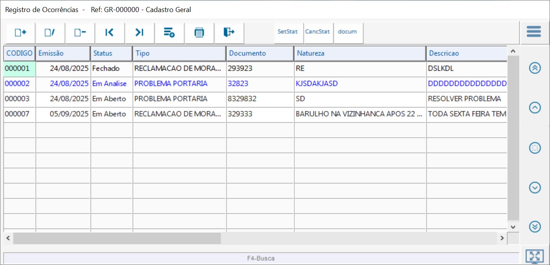Image resolution: width=550 pixels, height=265 pixels.
Task: Click the delete record icon
Action: (80, 33)
